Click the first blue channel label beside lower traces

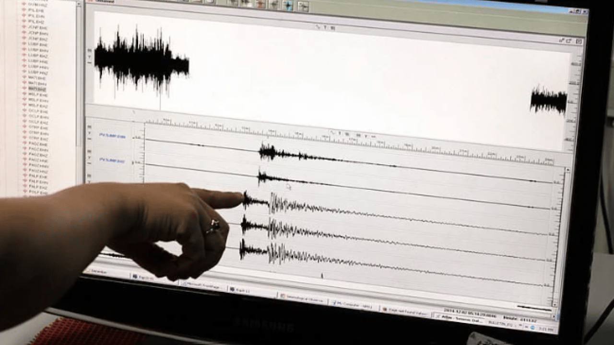pos(112,136)
